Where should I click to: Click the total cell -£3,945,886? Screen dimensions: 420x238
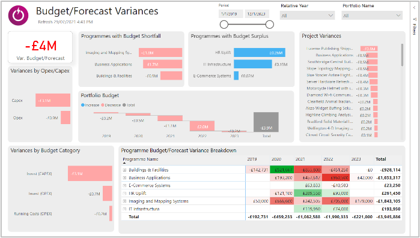tap(388, 217)
